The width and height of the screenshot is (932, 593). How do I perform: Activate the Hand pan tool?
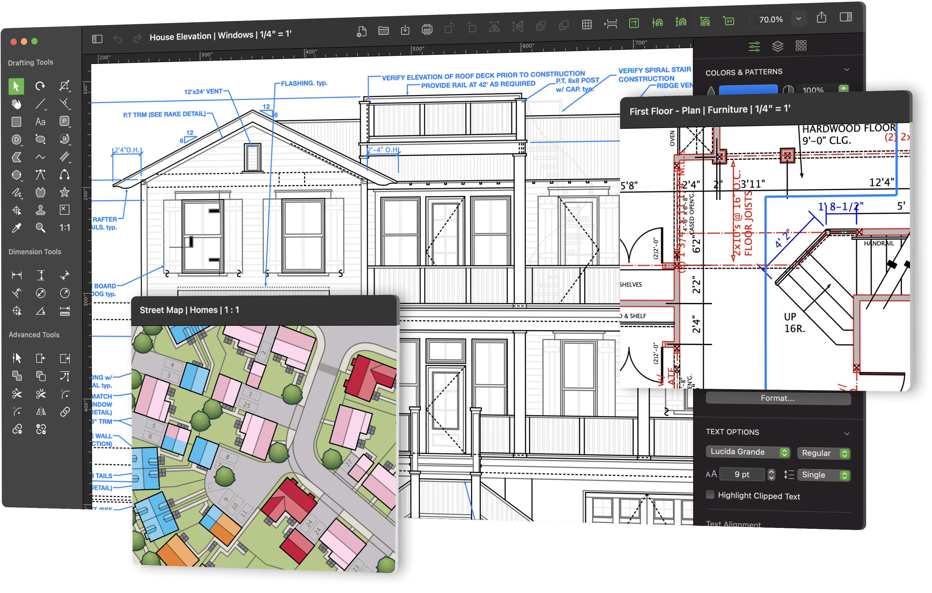pos(16,104)
